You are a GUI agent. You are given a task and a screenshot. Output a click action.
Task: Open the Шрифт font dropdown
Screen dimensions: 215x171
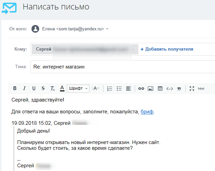(x=78, y=88)
